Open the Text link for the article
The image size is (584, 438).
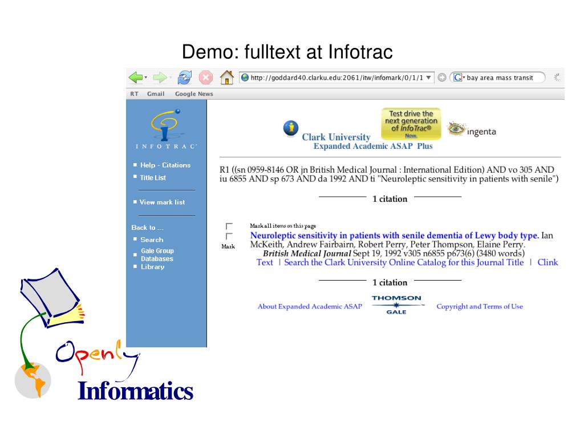pos(265,262)
